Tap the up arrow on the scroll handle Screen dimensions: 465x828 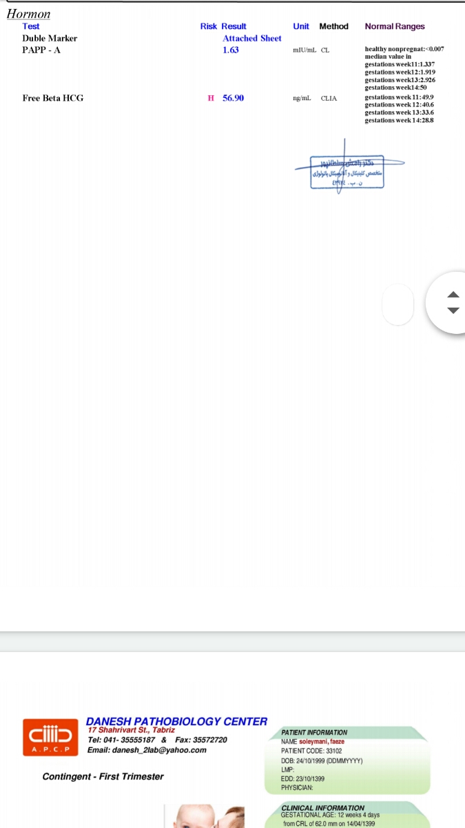click(x=453, y=295)
